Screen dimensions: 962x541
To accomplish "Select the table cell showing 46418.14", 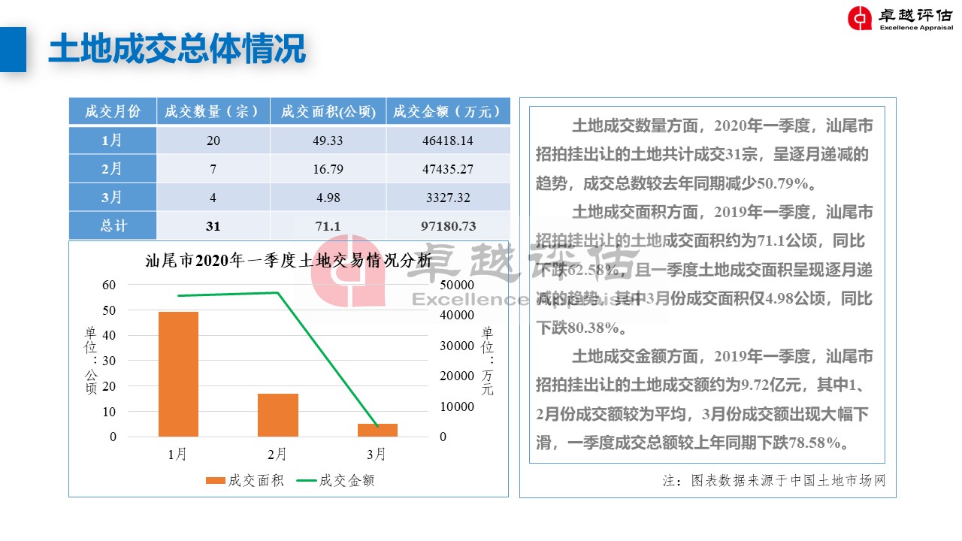I will (x=447, y=141).
